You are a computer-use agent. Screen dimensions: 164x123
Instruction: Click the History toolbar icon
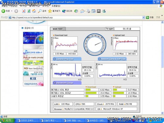pos(76,11)
